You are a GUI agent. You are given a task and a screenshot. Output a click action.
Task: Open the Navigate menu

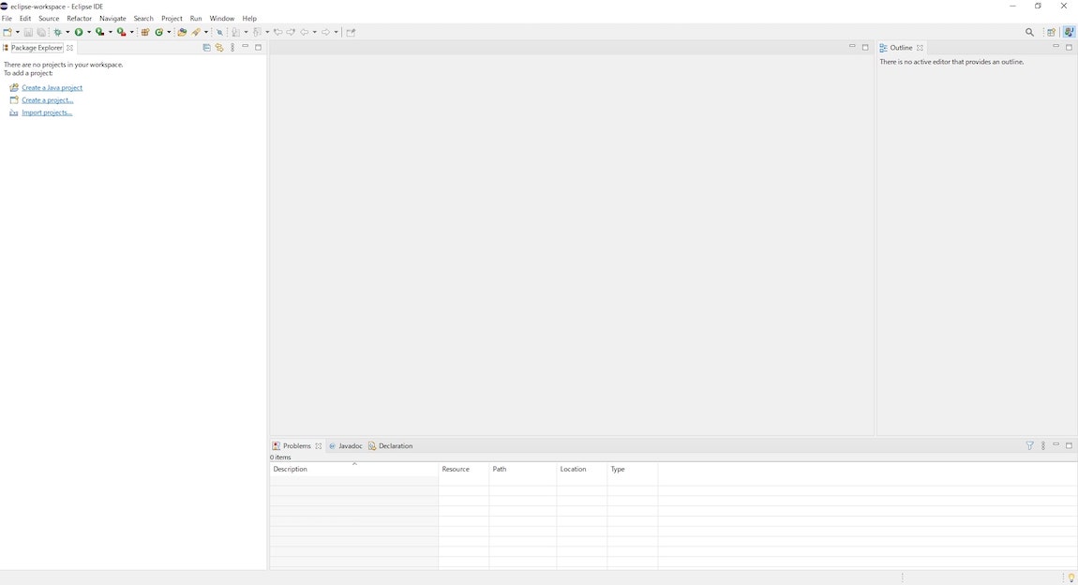click(x=112, y=19)
